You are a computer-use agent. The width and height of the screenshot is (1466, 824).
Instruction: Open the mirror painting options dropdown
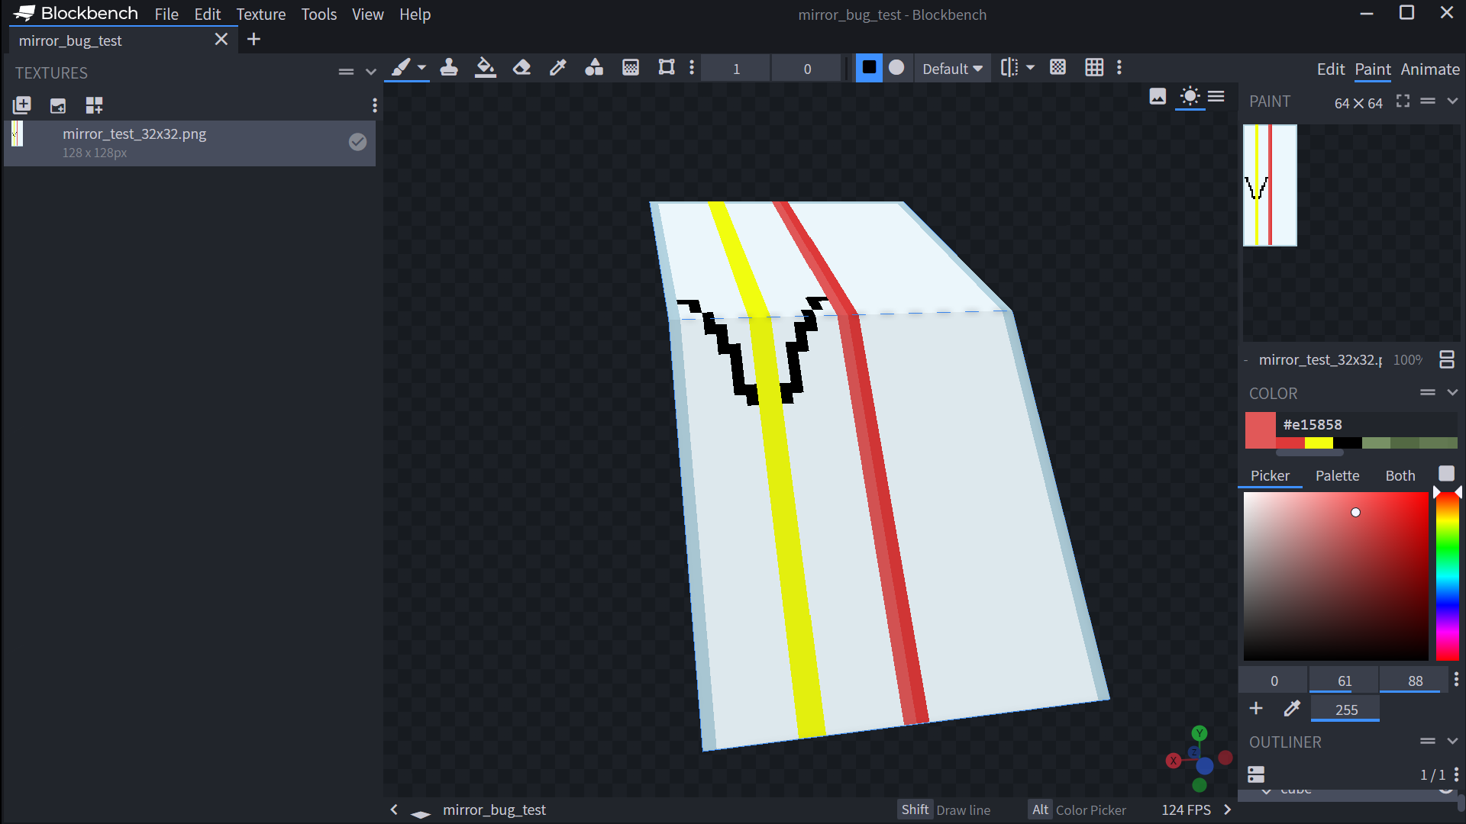[x=1031, y=67]
